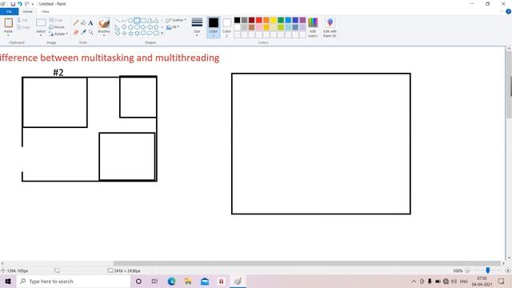Image resolution: width=512 pixels, height=288 pixels.
Task: Activate the Color 2 selector
Action: click(226, 27)
